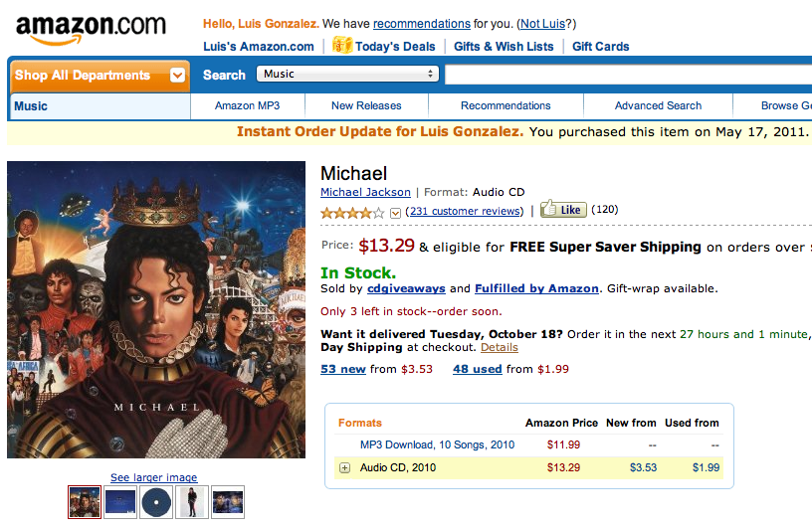Open the 231 customer reviews link
Viewport: 812px width, 530px height.
(465, 211)
